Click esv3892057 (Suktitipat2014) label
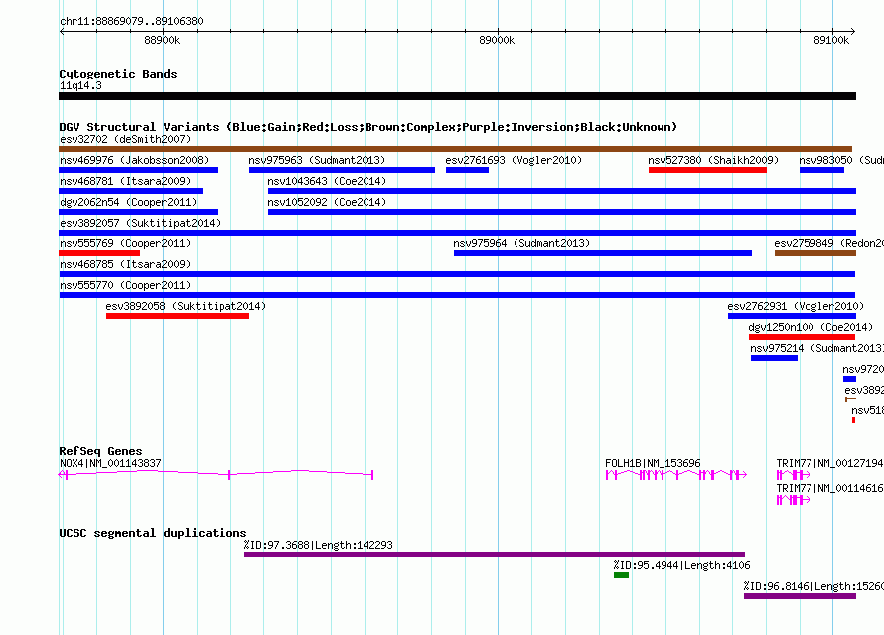This screenshot has width=884, height=635. click(x=140, y=223)
